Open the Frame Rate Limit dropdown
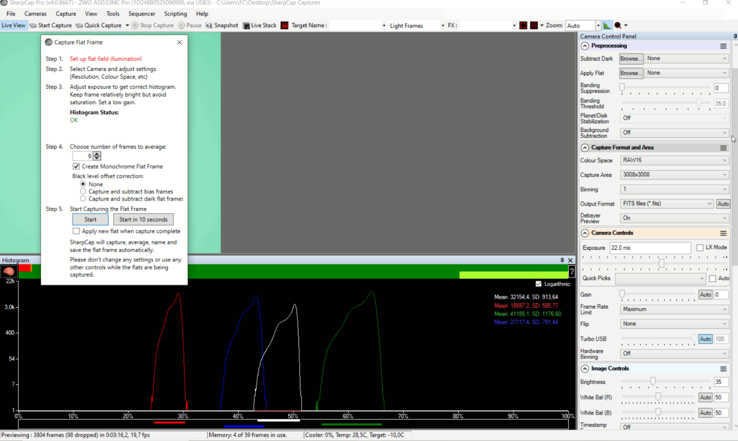Image resolution: width=738 pixels, height=441 pixels. click(675, 309)
